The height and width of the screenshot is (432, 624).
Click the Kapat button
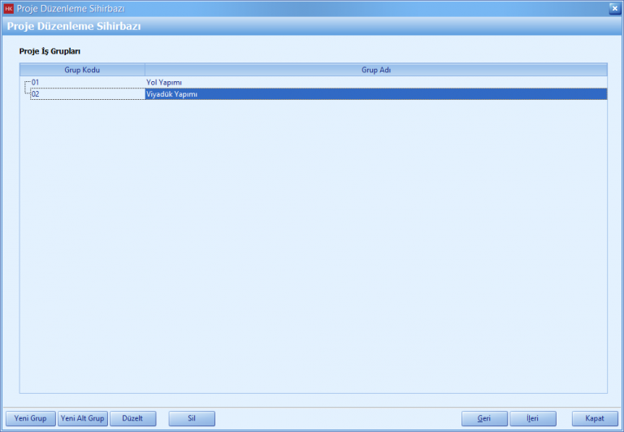pos(595,418)
